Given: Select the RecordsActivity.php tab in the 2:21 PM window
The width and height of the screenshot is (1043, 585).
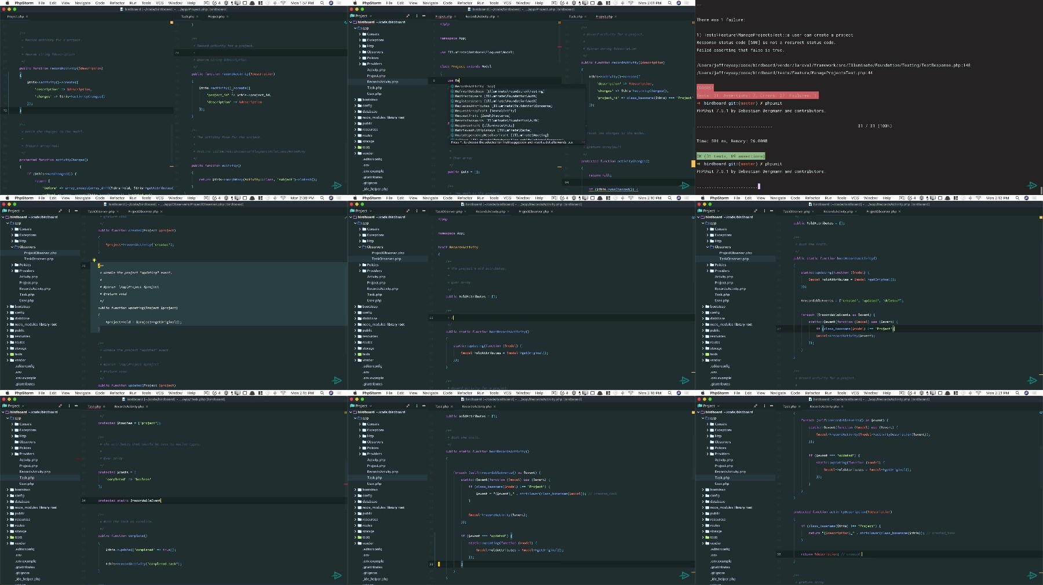Looking at the screenshot, I should 825,406.
